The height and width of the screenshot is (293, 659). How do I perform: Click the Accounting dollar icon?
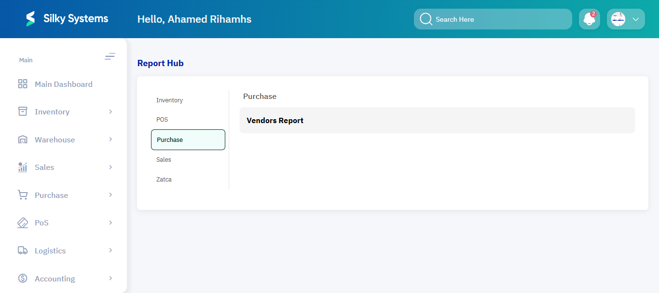22,279
